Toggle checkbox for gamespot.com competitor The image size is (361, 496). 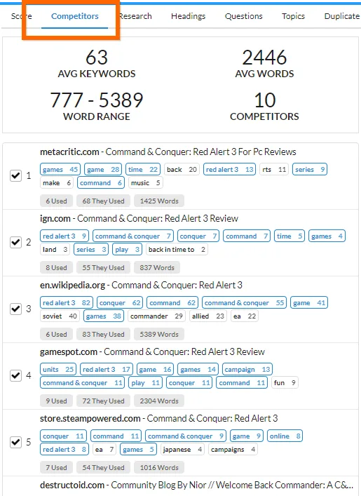point(16,375)
